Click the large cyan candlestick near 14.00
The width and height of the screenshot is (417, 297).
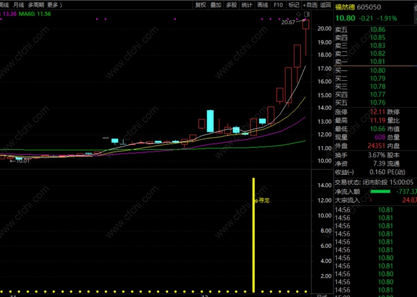click(210, 121)
